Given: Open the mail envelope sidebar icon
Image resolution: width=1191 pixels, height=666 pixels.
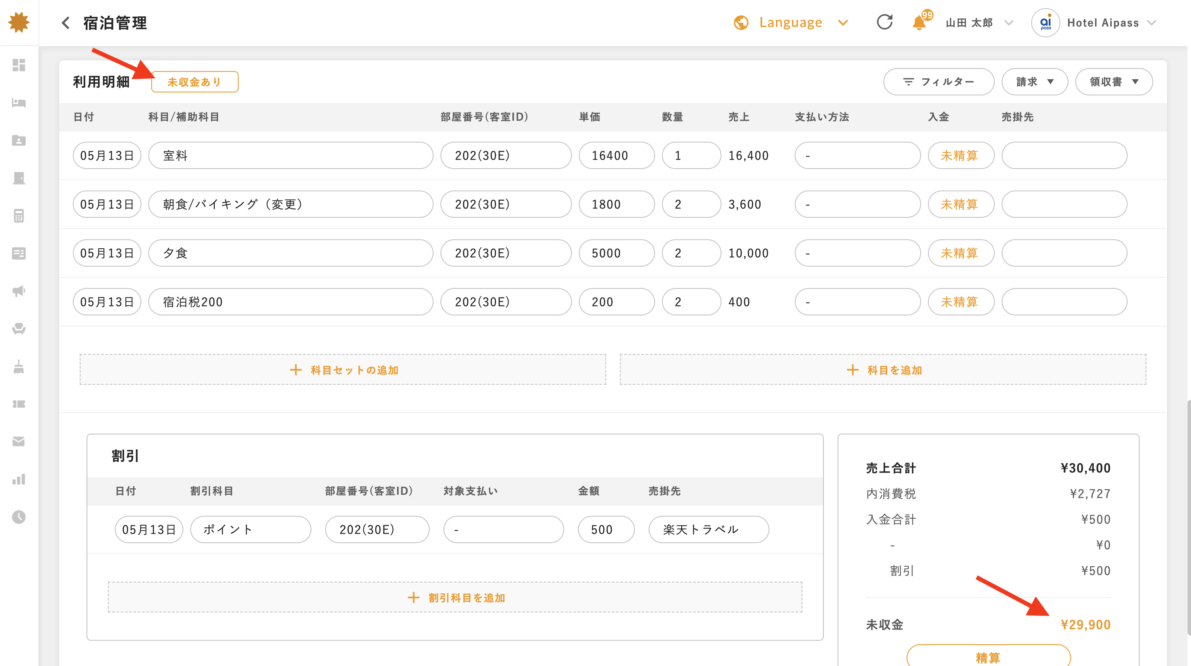Looking at the screenshot, I should coord(19,442).
